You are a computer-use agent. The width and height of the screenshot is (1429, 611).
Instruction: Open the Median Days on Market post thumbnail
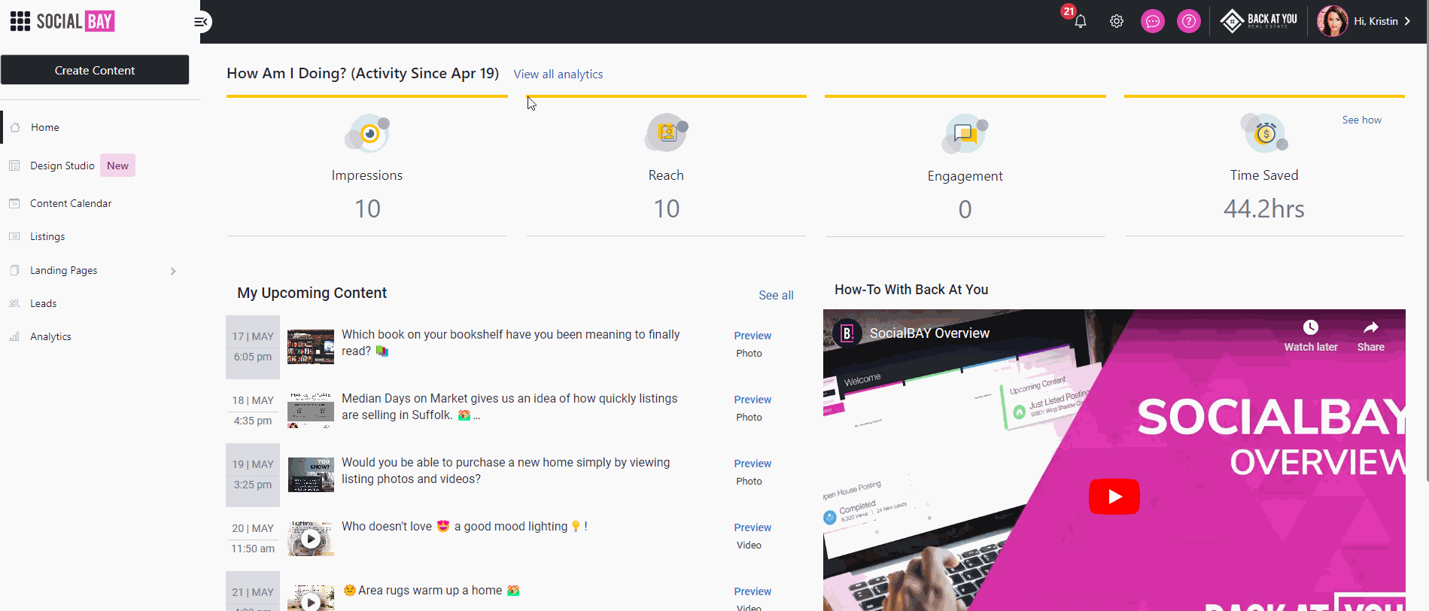coord(311,410)
